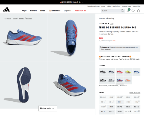Image resolution: width=144 pixels, height=115 pixels.
Task: Open Guía de tallas link
Action: [x=135, y=93]
